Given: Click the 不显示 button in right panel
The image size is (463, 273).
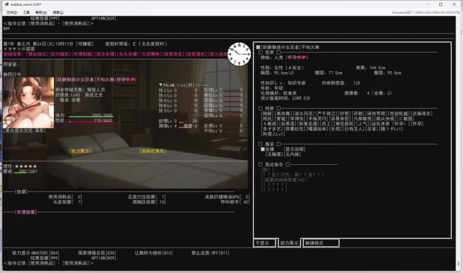Looking at the screenshot, I should tap(264, 243).
